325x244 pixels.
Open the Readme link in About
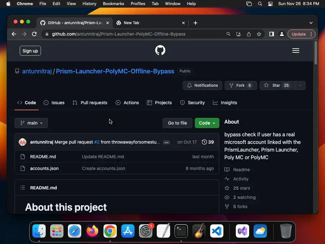pyautogui.click(x=237, y=170)
